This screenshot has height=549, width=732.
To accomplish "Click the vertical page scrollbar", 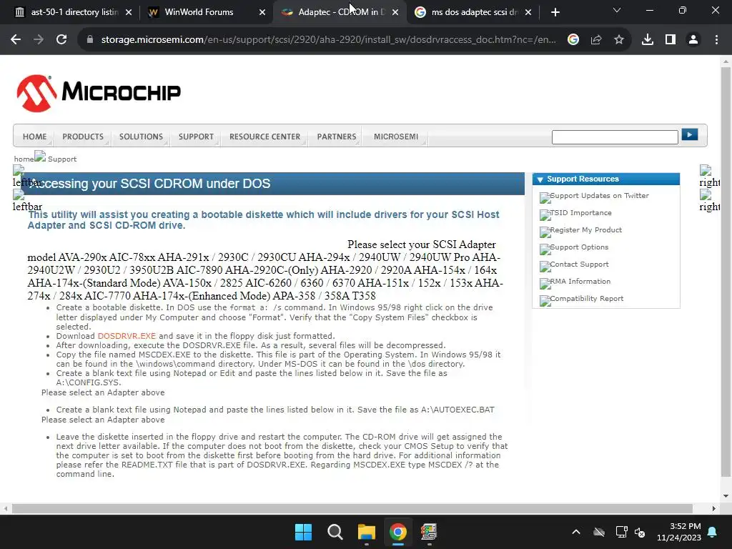I will click(726, 272).
